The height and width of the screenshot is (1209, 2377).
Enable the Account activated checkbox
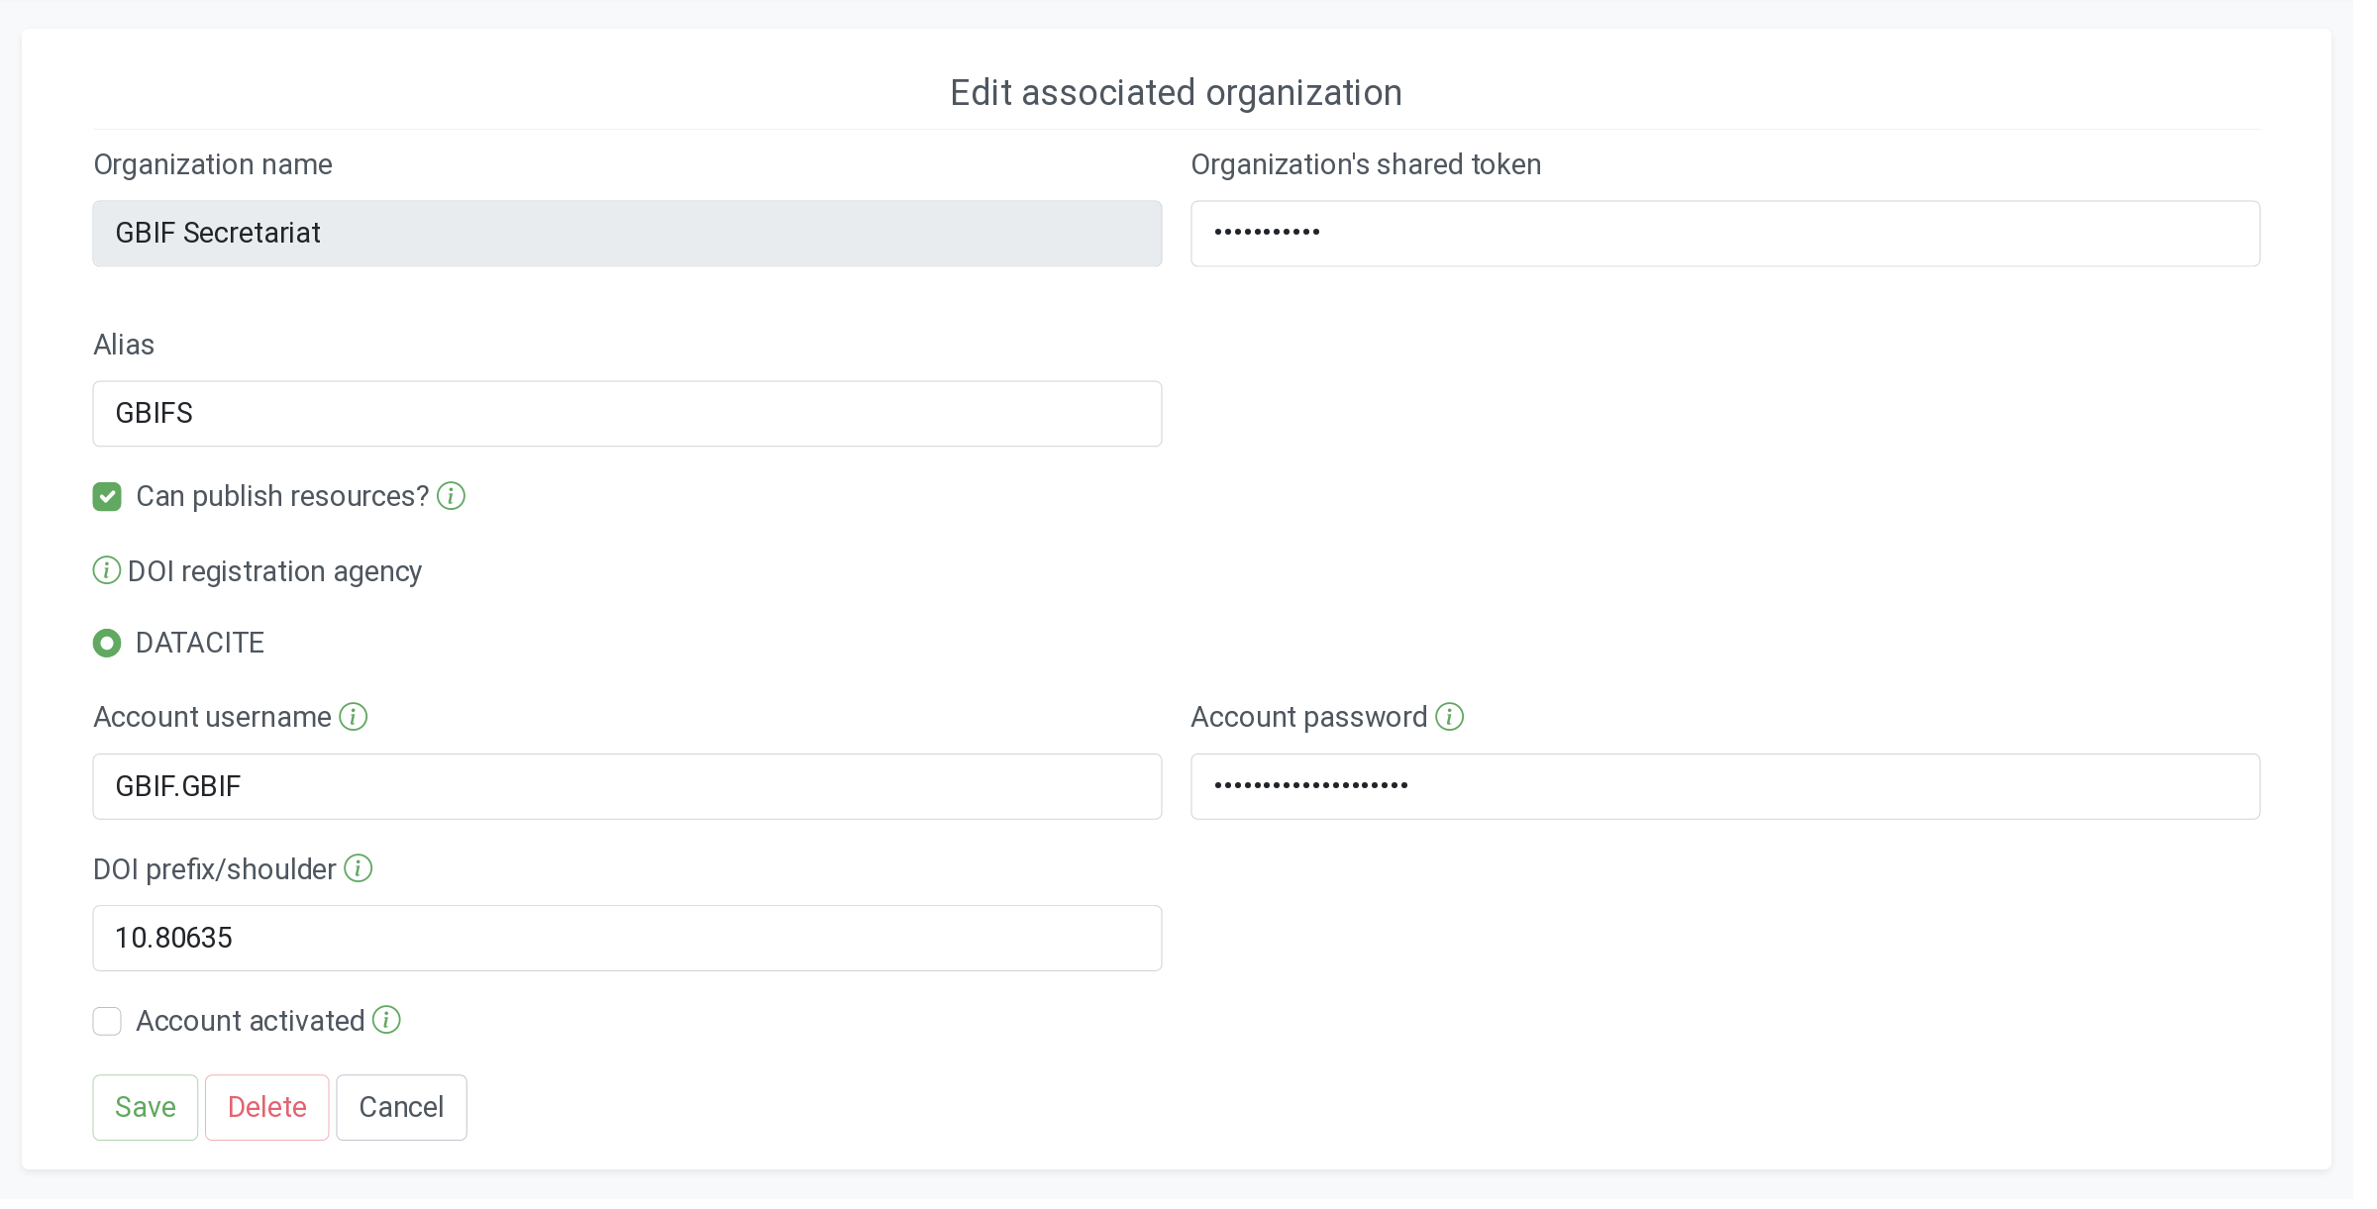point(107,1021)
